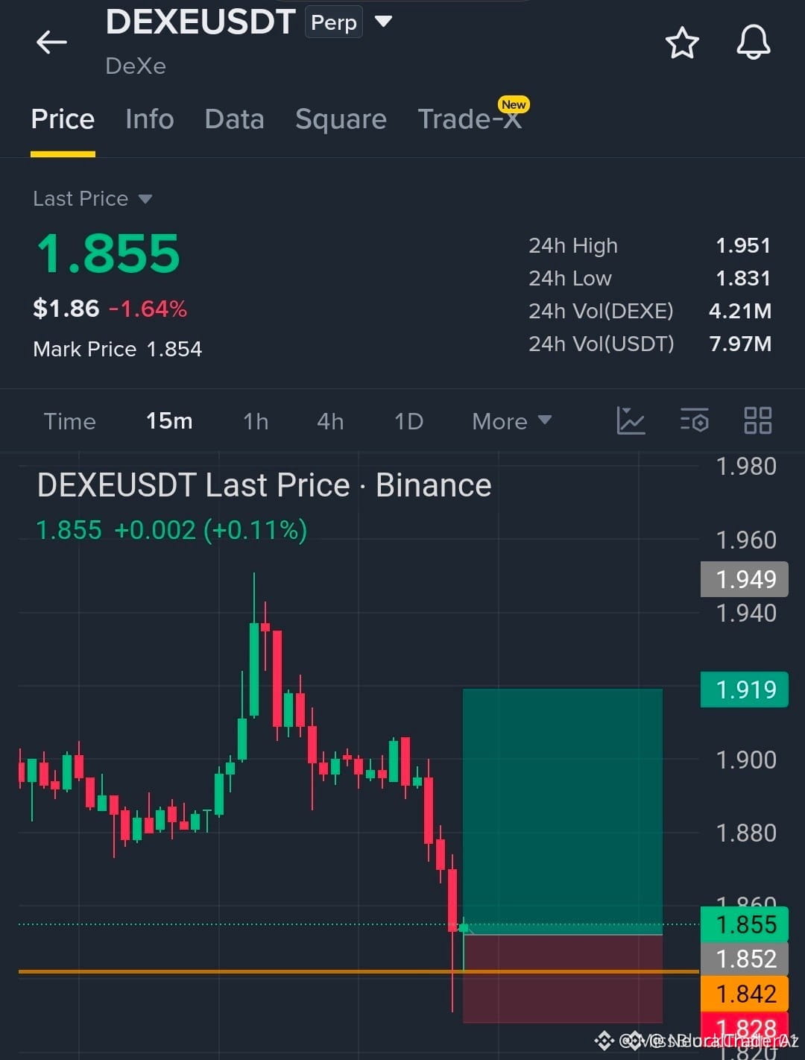The image size is (805, 1060).
Task: Click the $1.86 USD price text
Action: (x=66, y=308)
